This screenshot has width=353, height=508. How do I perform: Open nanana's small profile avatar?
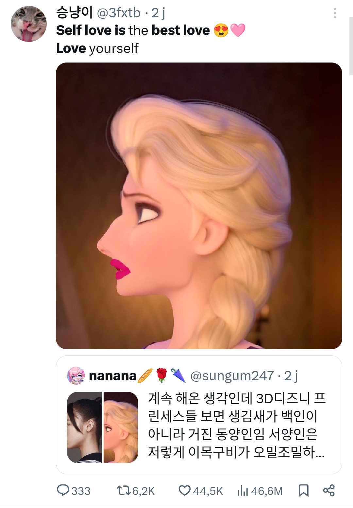[x=76, y=375]
